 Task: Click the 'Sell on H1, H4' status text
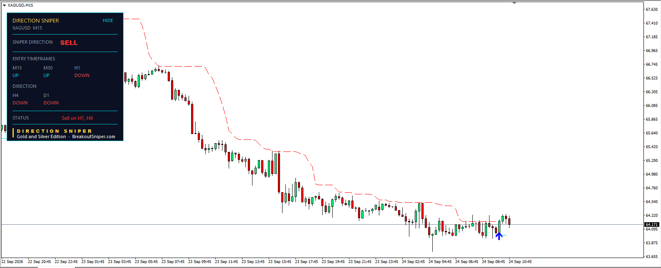(x=77, y=118)
